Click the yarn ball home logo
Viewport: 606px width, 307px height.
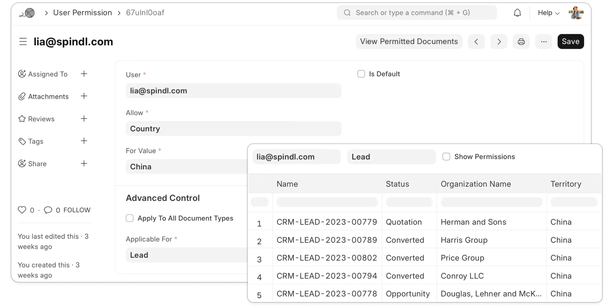coord(27,13)
